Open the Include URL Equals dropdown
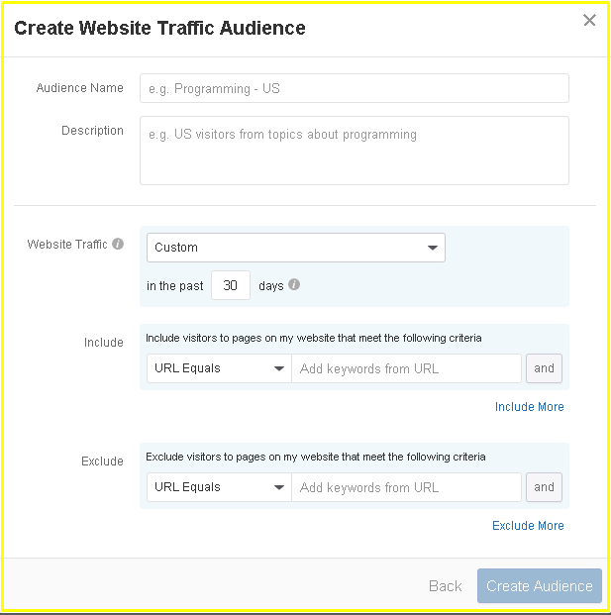 219,368
